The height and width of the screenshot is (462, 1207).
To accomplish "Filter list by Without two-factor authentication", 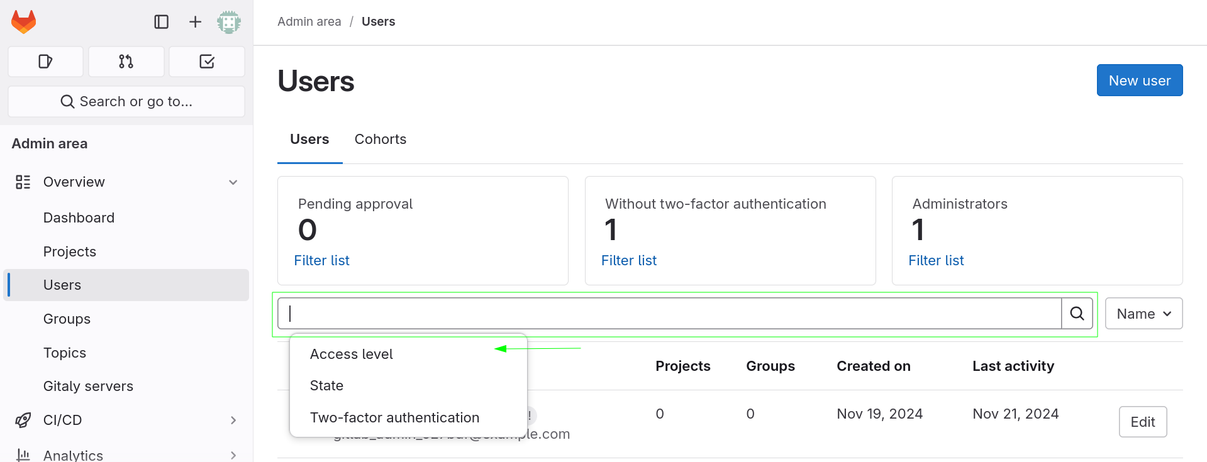I will 629,260.
